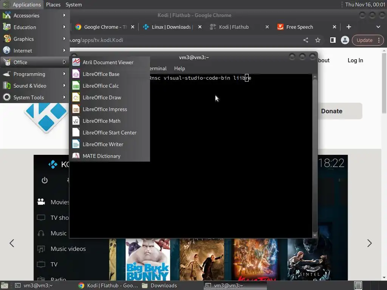387x290 pixels.
Task: Switch to Linux Downloads tab
Action: coord(172,27)
